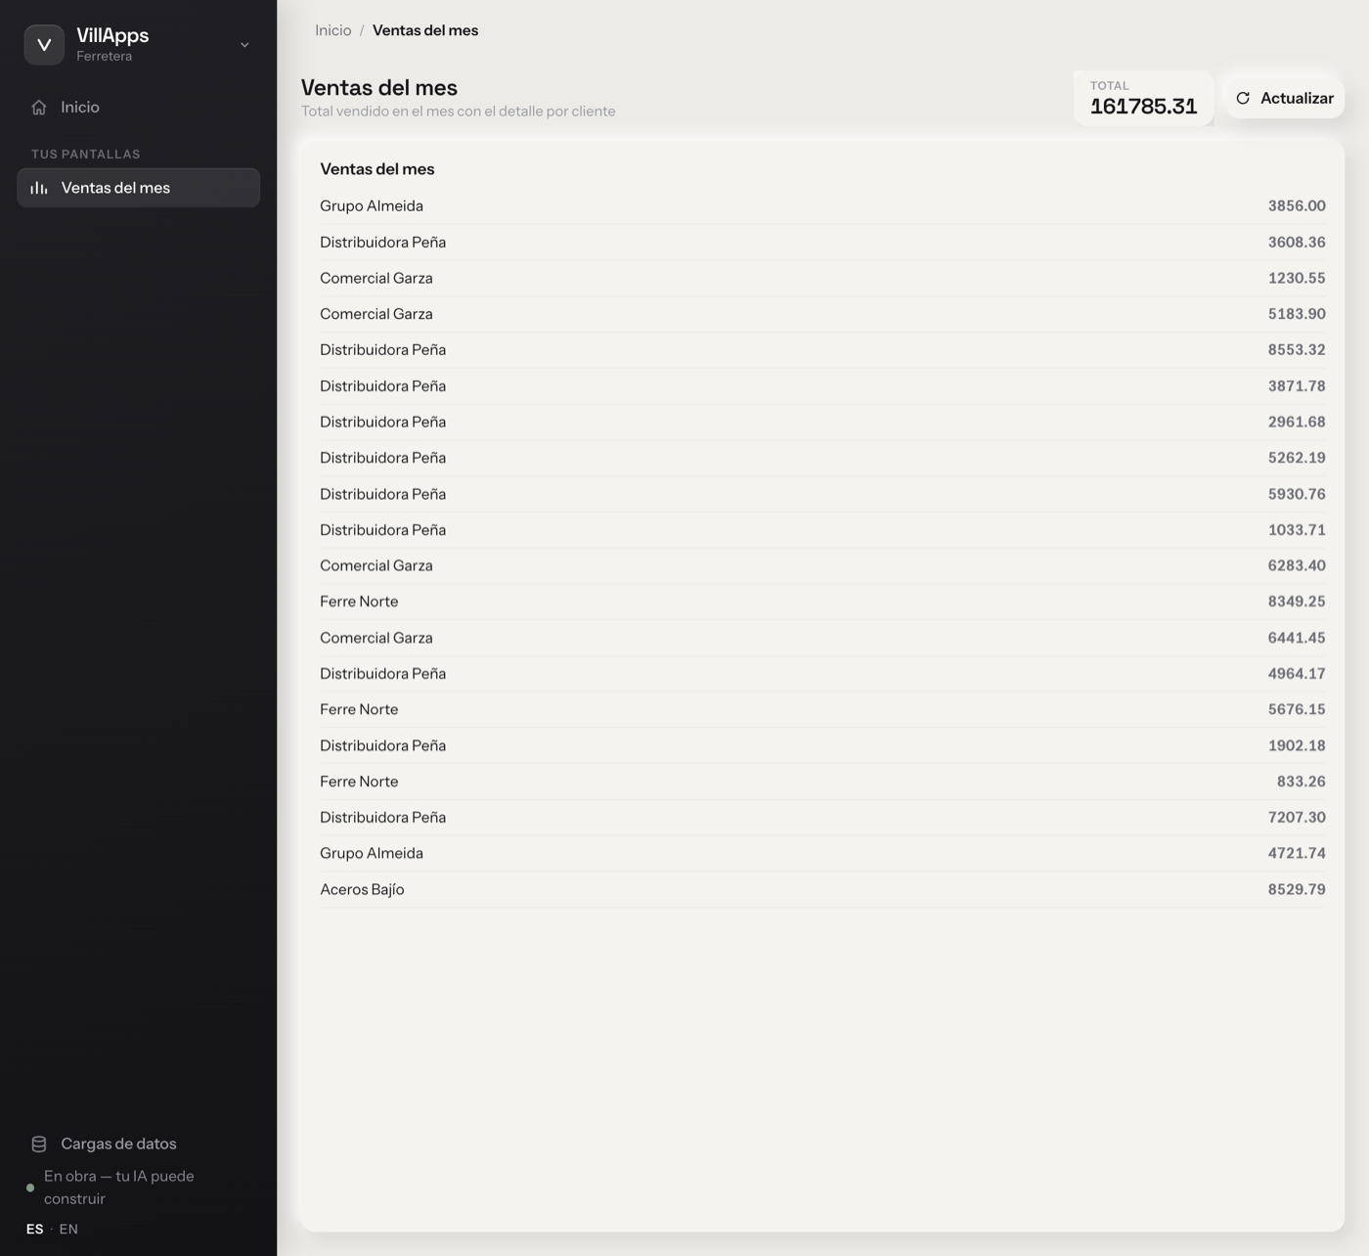Click the circular refresh arrow icon
1369x1256 pixels.
coord(1243,98)
